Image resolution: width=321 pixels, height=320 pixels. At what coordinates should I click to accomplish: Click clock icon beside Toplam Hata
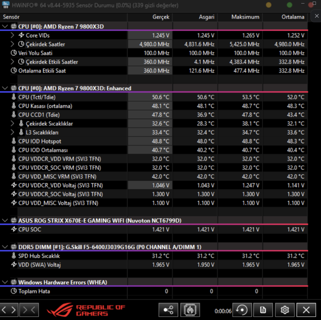[x=14, y=291]
